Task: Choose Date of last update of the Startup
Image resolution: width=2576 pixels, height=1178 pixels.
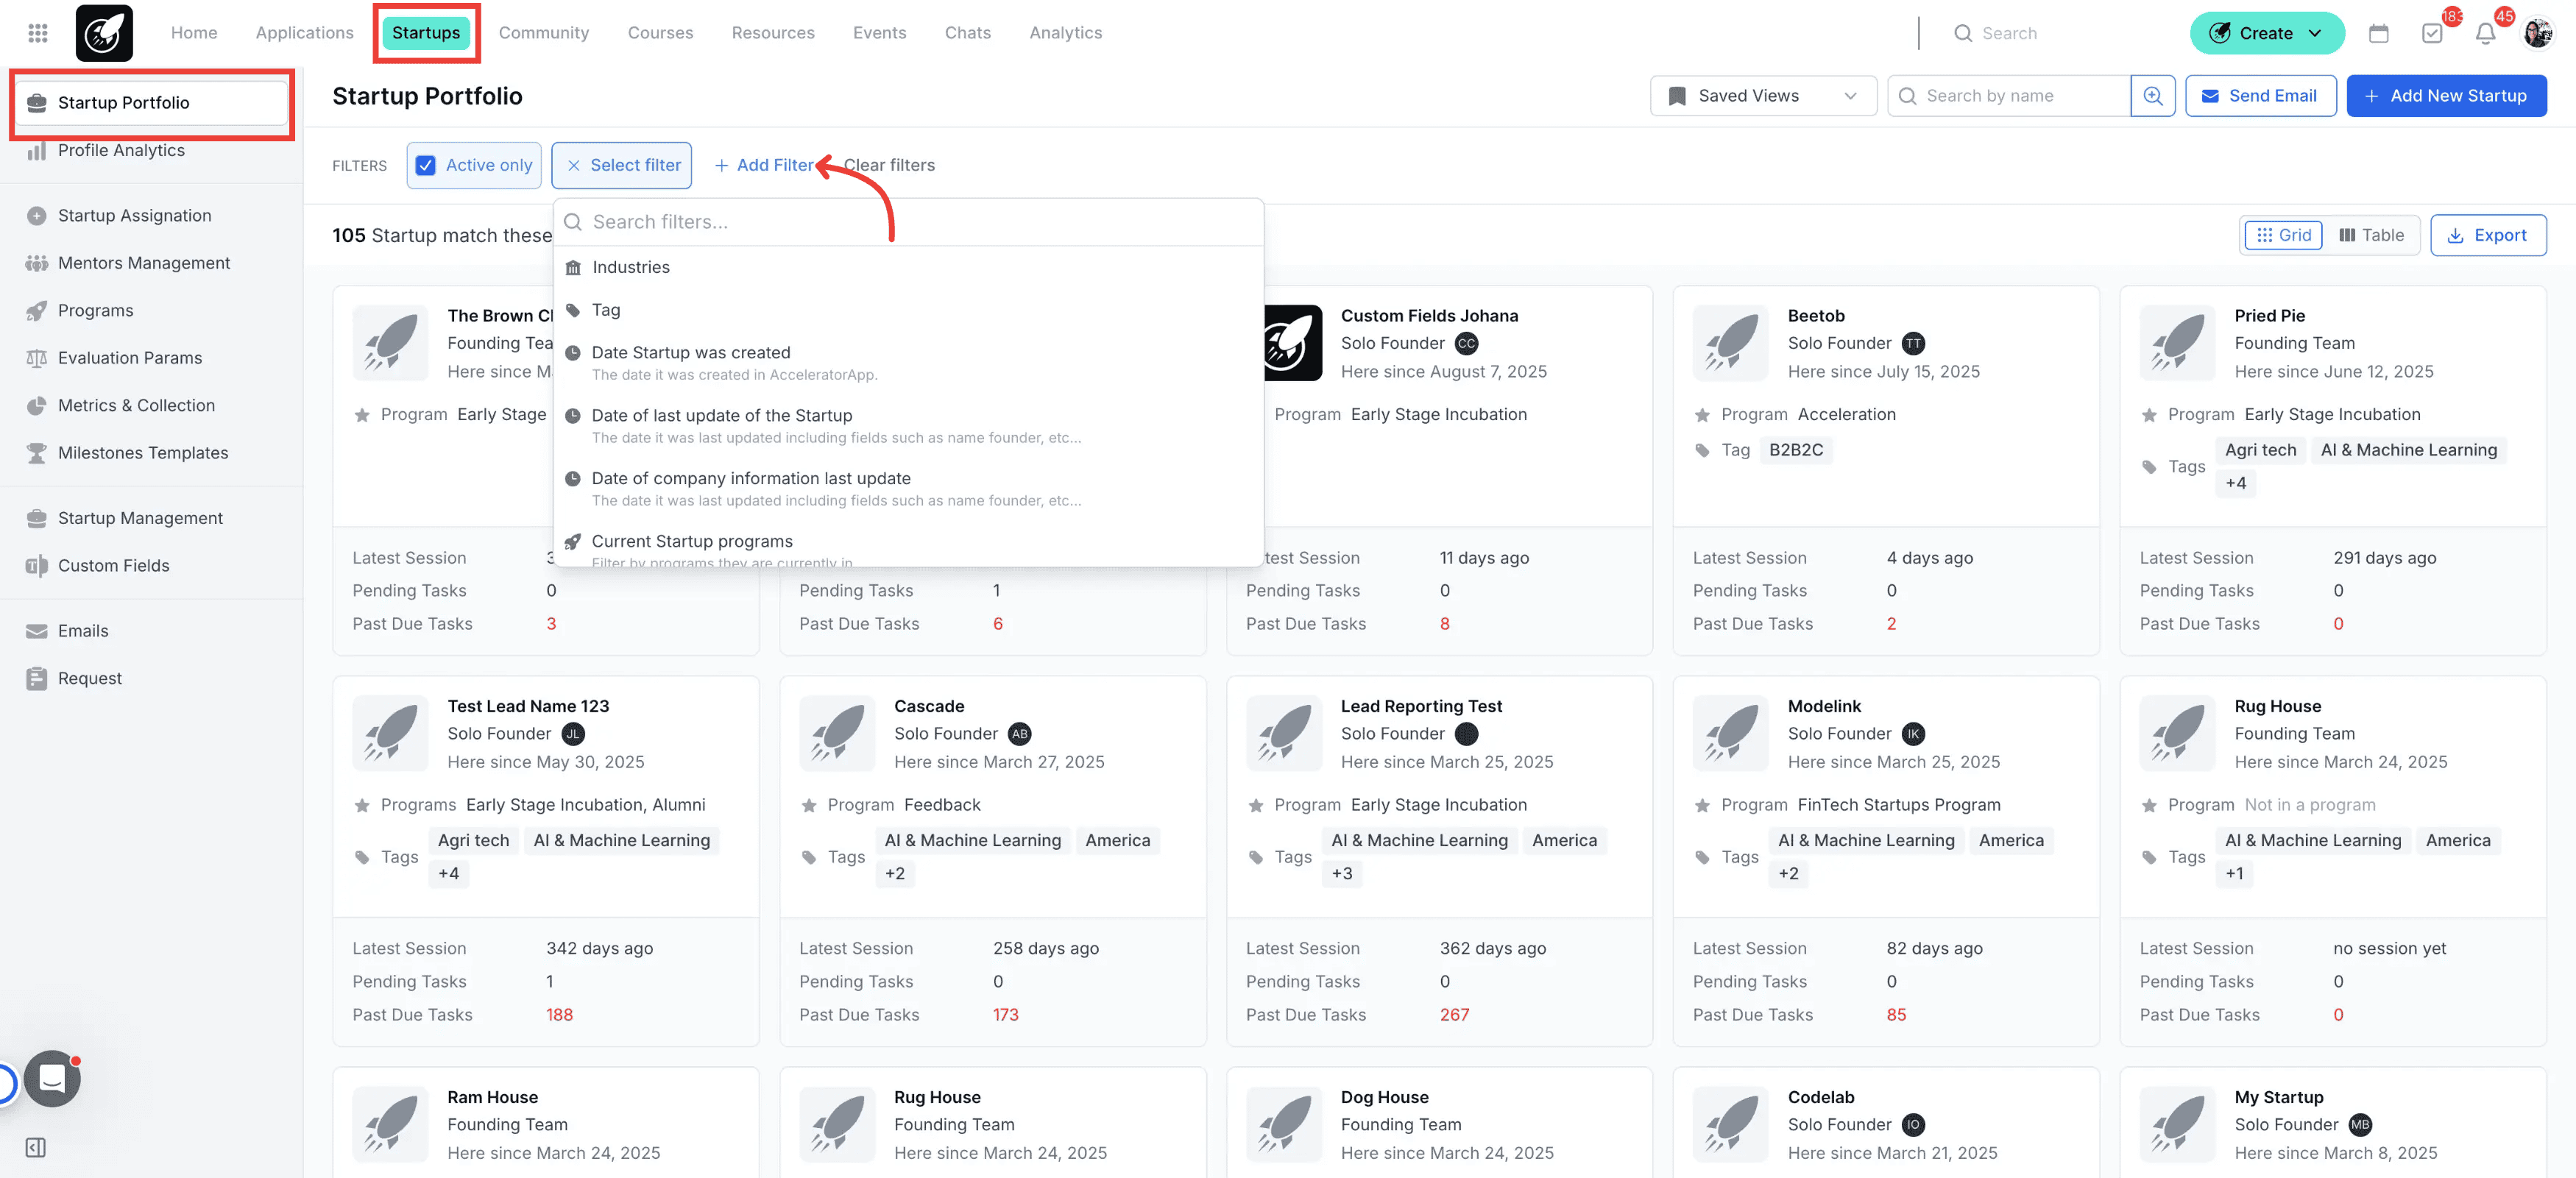Action: 908,426
